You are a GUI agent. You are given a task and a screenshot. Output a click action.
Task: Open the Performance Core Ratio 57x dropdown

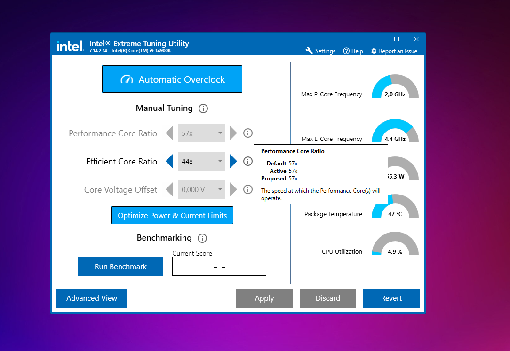(201, 133)
